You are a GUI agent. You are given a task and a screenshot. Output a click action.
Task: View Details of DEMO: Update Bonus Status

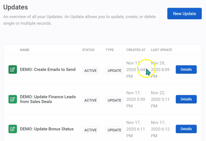click(x=186, y=129)
